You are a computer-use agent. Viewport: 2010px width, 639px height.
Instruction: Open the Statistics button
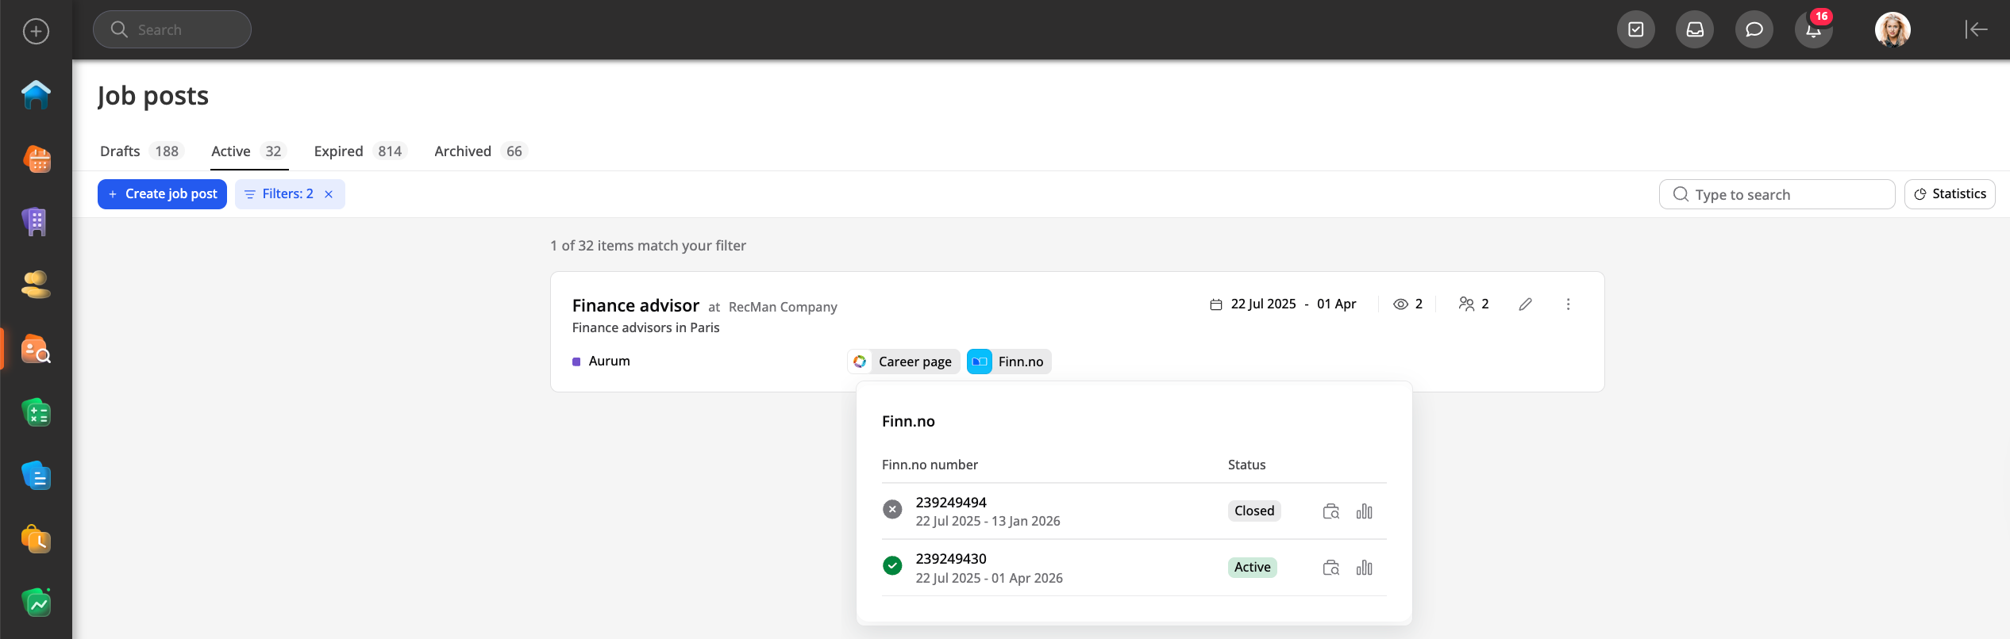(1949, 194)
